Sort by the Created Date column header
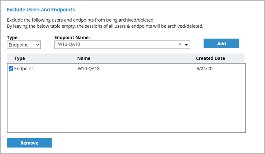Screen dimensions: 265x154 click(x=210, y=58)
